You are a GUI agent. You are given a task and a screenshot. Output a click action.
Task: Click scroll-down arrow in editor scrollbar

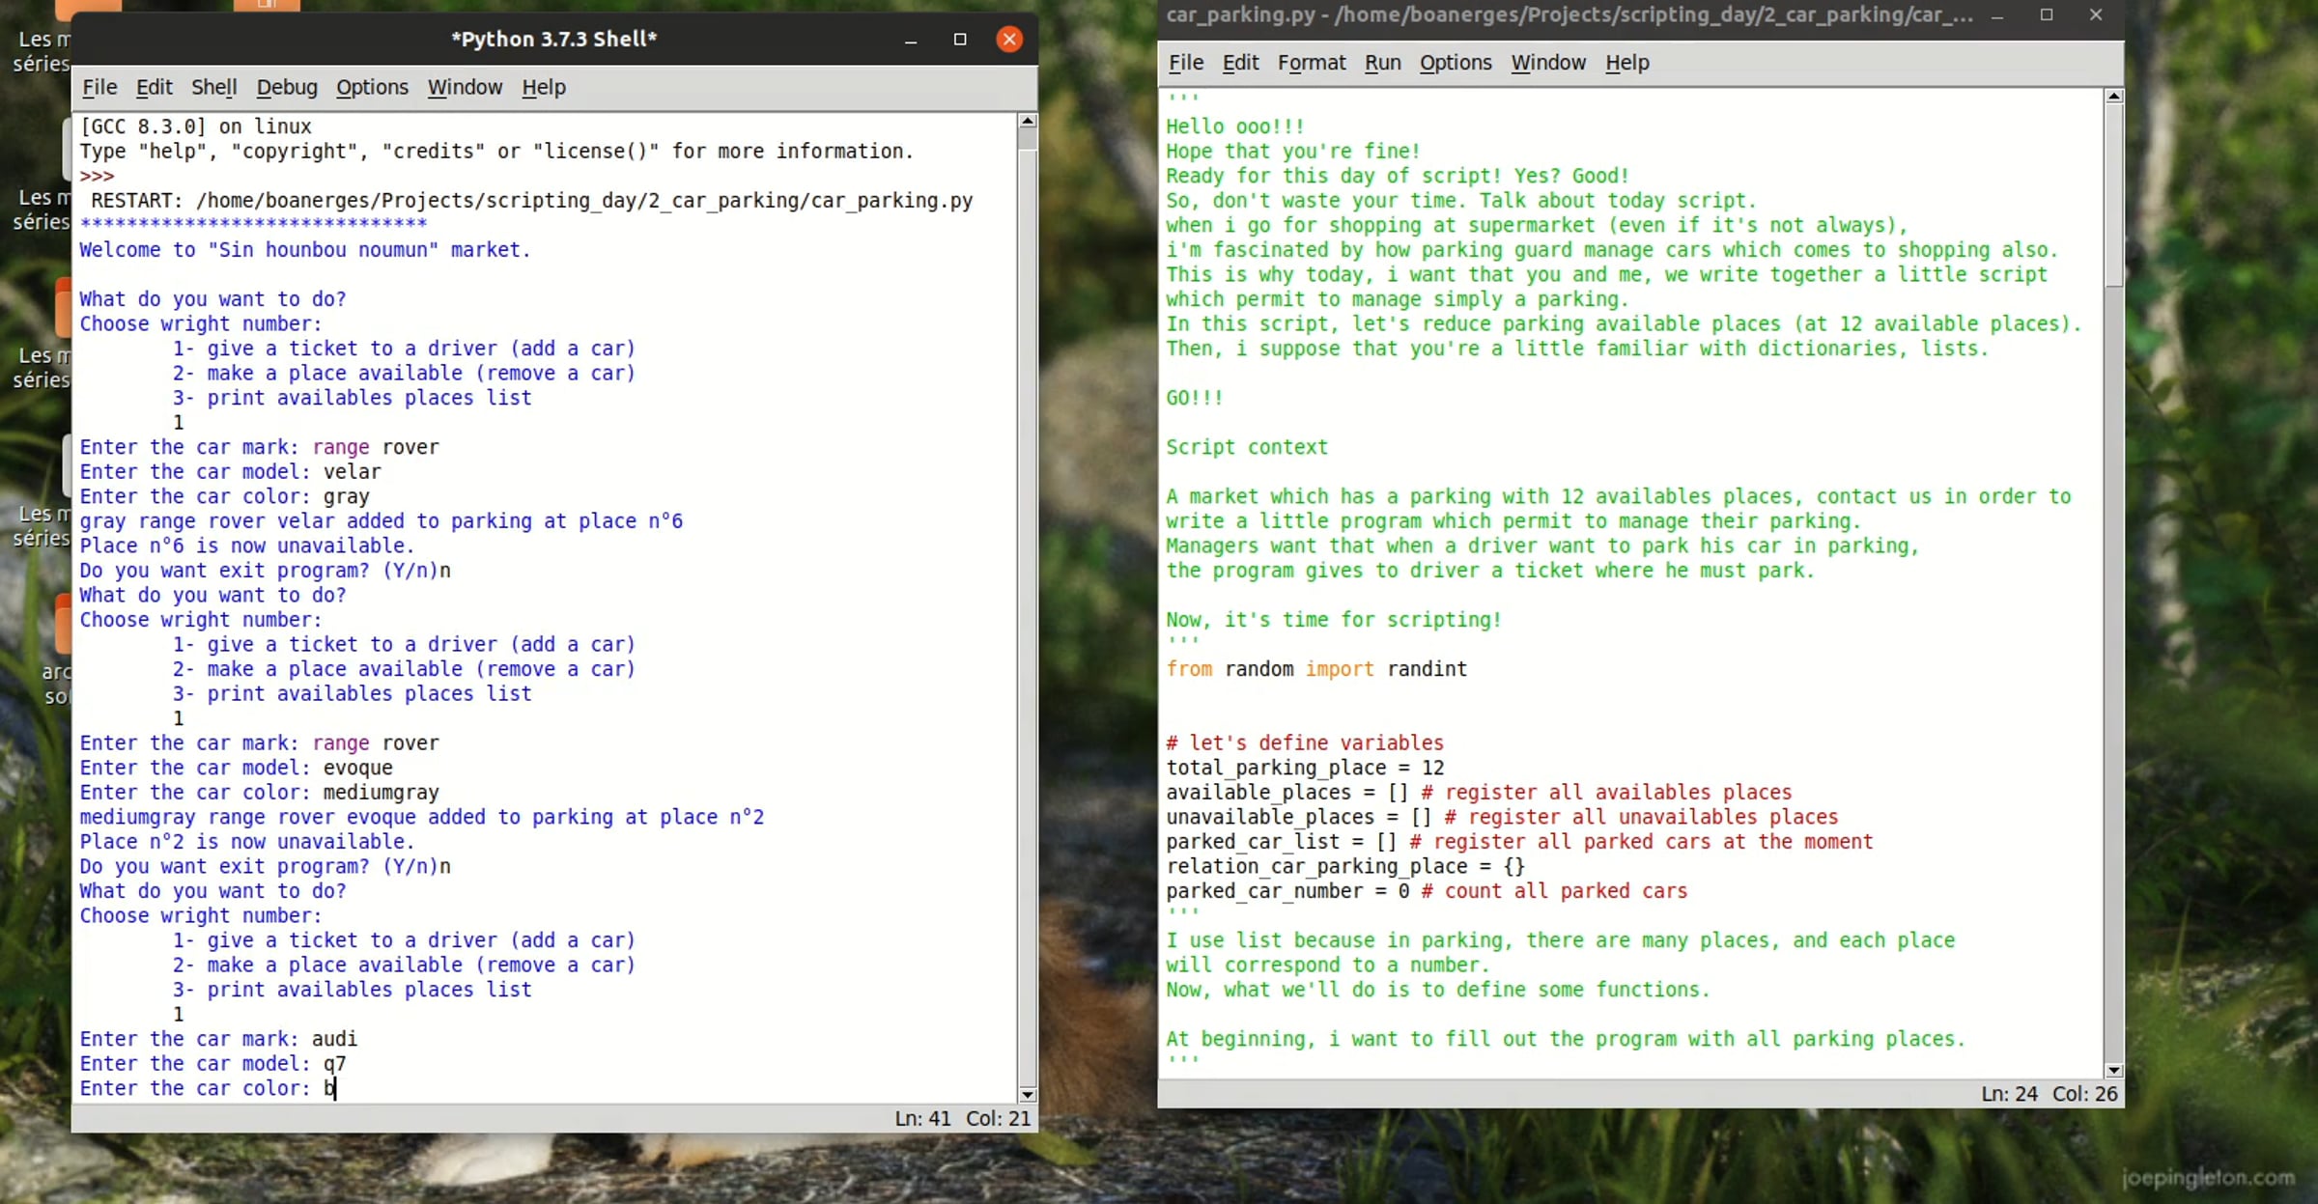[2114, 1070]
